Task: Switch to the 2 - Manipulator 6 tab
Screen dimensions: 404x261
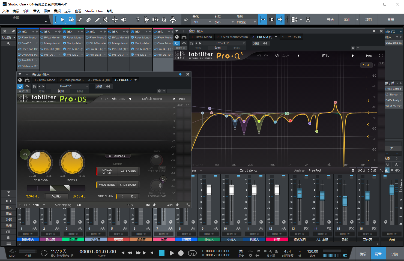Action: pyautogui.click(x=71, y=80)
